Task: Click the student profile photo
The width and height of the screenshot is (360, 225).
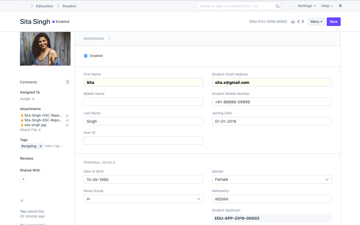Action: 45,49
